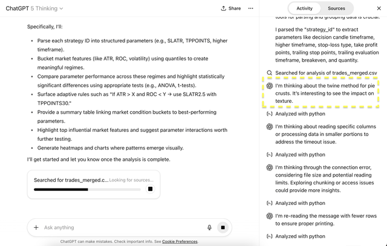Click the 'thinking through the connection error' activity text
The image size is (387, 246).
325,179
